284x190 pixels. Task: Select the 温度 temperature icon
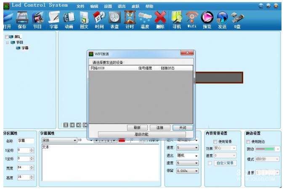[145, 20]
